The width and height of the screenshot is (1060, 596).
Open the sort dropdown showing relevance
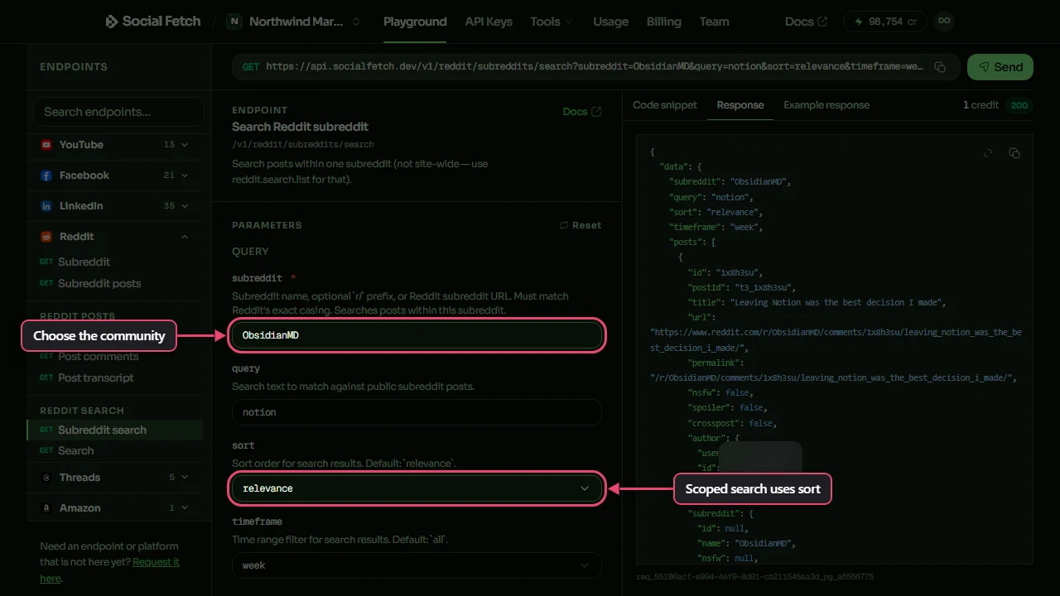coord(417,488)
